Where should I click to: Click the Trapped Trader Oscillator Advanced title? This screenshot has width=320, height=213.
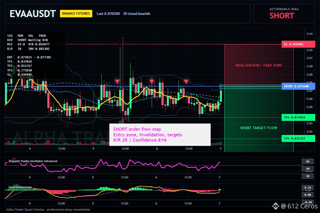pos(33,161)
